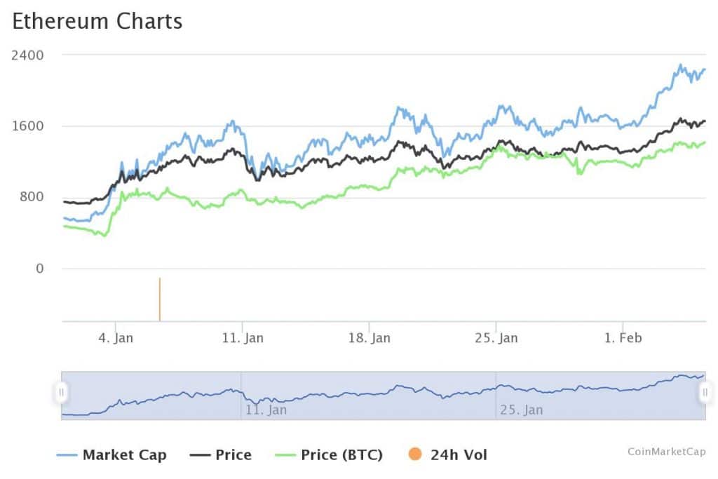Screen dimensions: 718x479
Task: Click the left range navigator handle
Action: click(x=62, y=392)
